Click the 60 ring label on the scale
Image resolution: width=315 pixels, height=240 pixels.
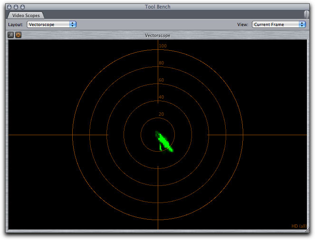[x=162, y=80]
